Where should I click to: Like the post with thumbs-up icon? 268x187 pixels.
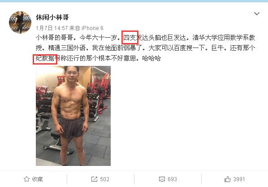228,179
